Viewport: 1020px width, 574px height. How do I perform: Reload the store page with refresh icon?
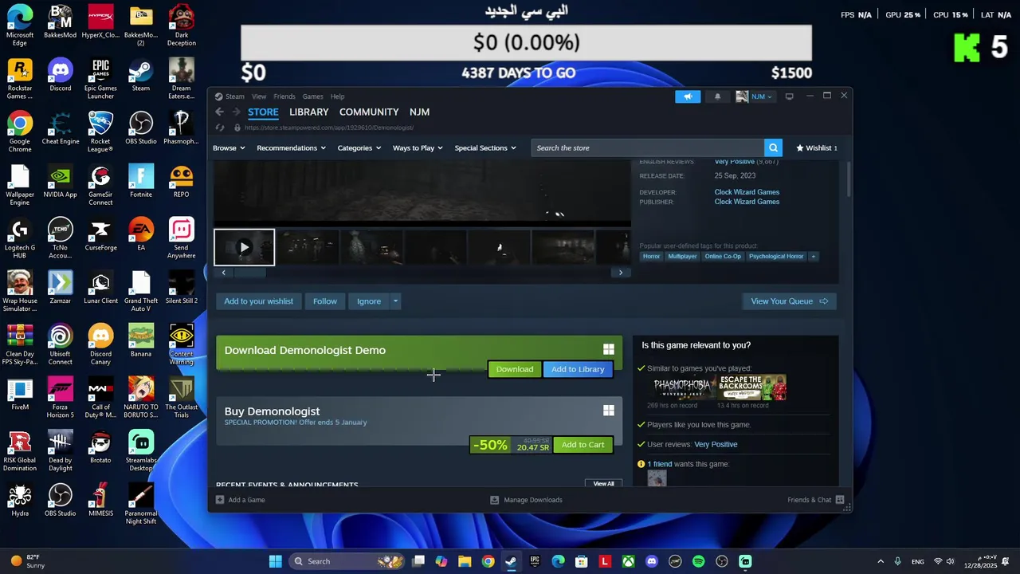click(220, 128)
